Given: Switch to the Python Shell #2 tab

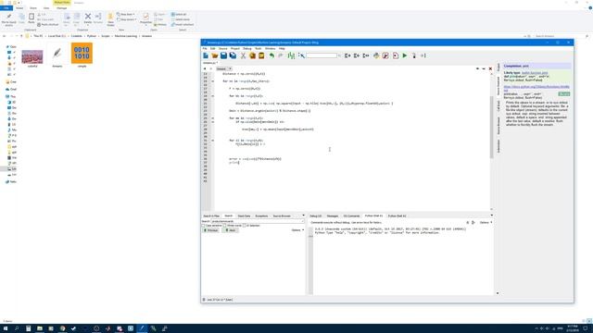Looking at the screenshot, I should (x=397, y=216).
